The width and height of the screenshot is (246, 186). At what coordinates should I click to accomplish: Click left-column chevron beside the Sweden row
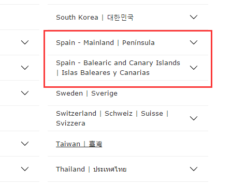click(x=25, y=93)
